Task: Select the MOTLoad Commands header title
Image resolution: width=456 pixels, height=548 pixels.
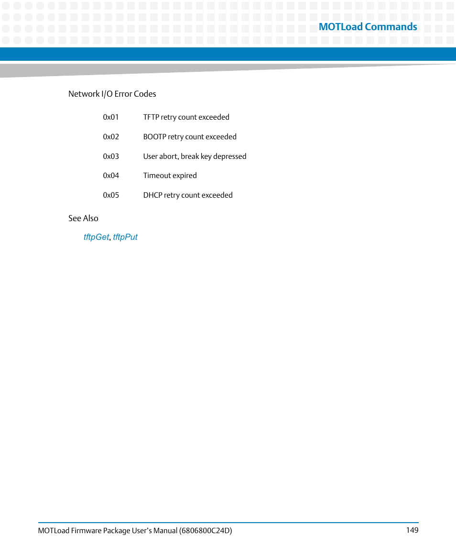Action: coord(368,26)
